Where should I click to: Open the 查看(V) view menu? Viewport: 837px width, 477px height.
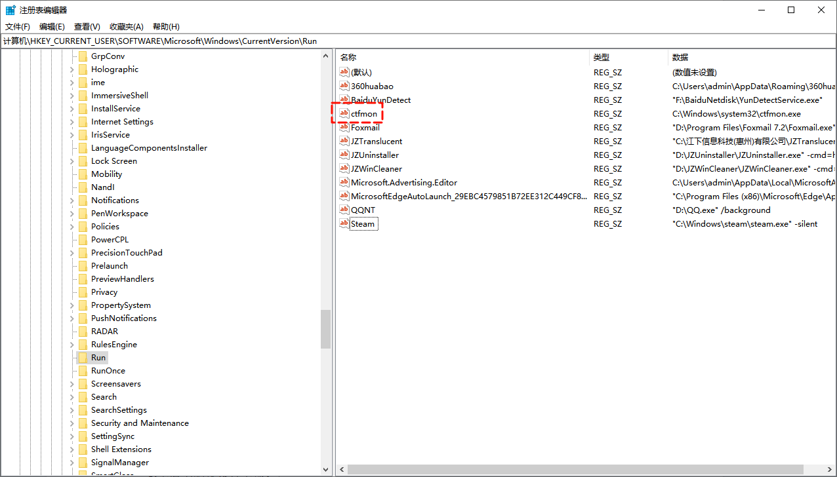pyautogui.click(x=87, y=27)
